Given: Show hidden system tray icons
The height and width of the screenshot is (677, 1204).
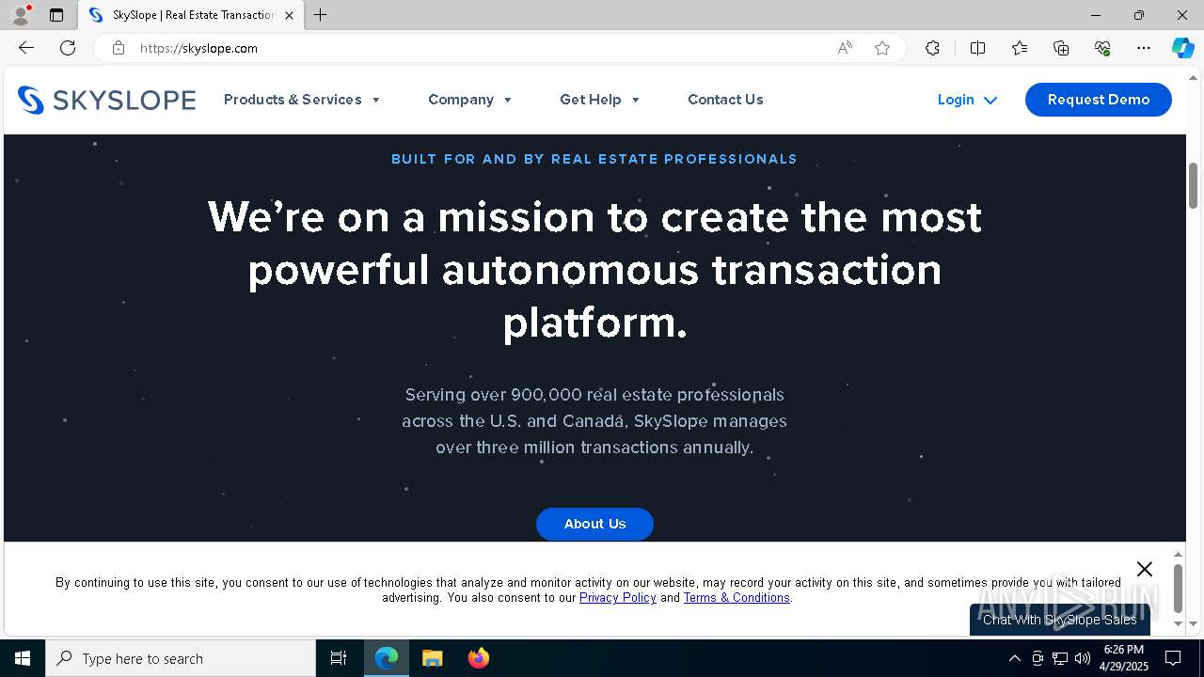Looking at the screenshot, I should pyautogui.click(x=1014, y=658).
